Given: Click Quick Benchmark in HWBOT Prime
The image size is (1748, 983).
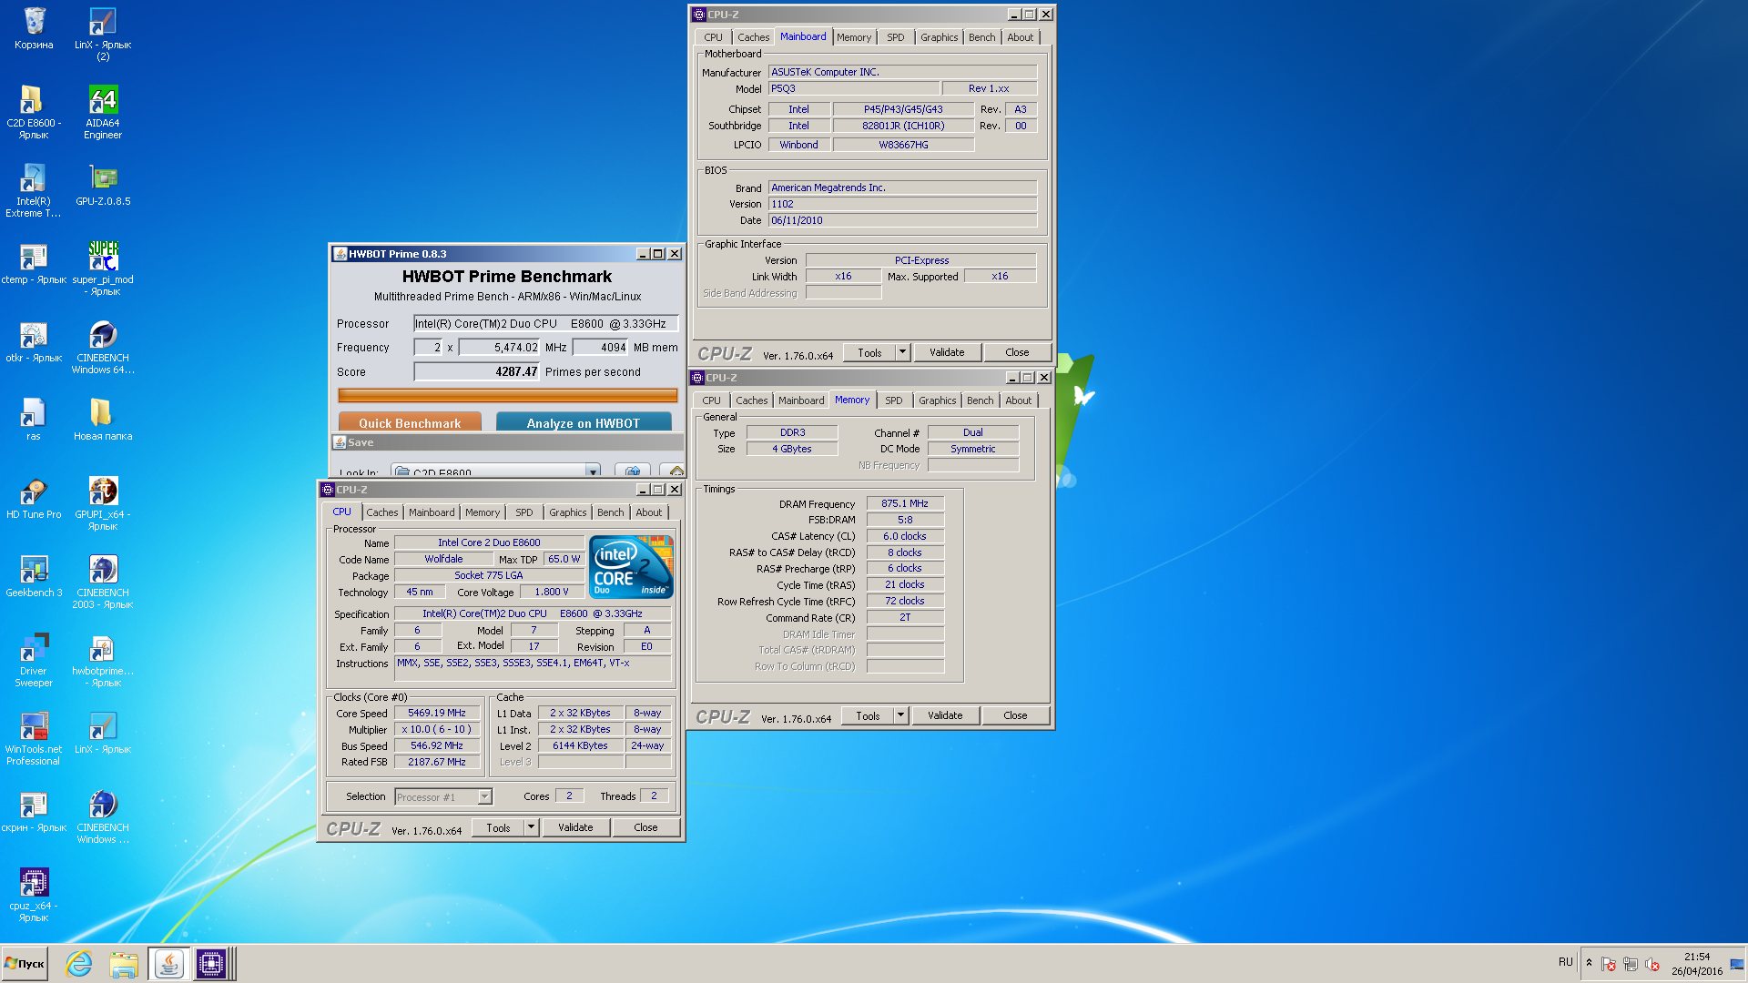Looking at the screenshot, I should [x=410, y=423].
